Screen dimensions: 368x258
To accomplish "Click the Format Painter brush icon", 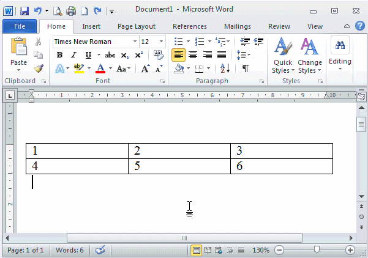I will [x=39, y=68].
